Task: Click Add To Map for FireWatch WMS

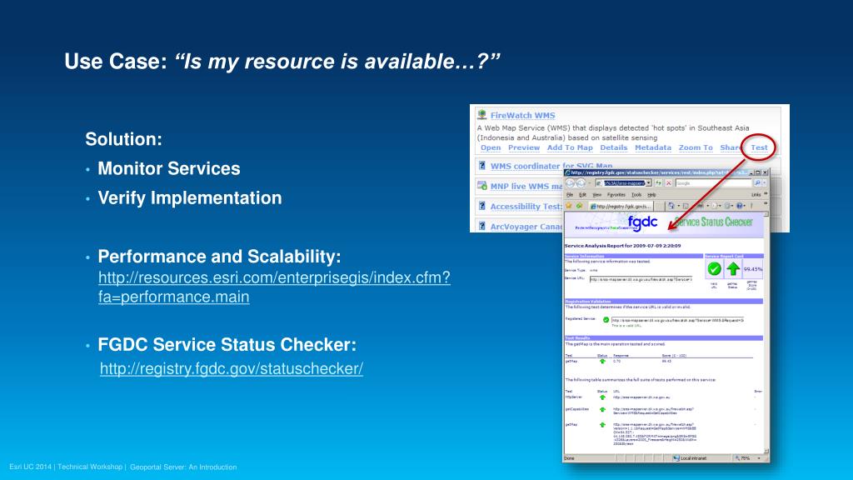Action: tap(570, 147)
